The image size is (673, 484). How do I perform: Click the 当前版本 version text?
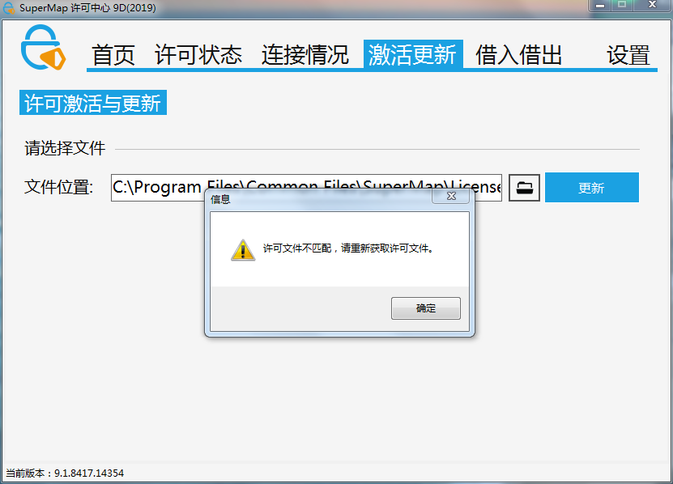click(x=65, y=473)
